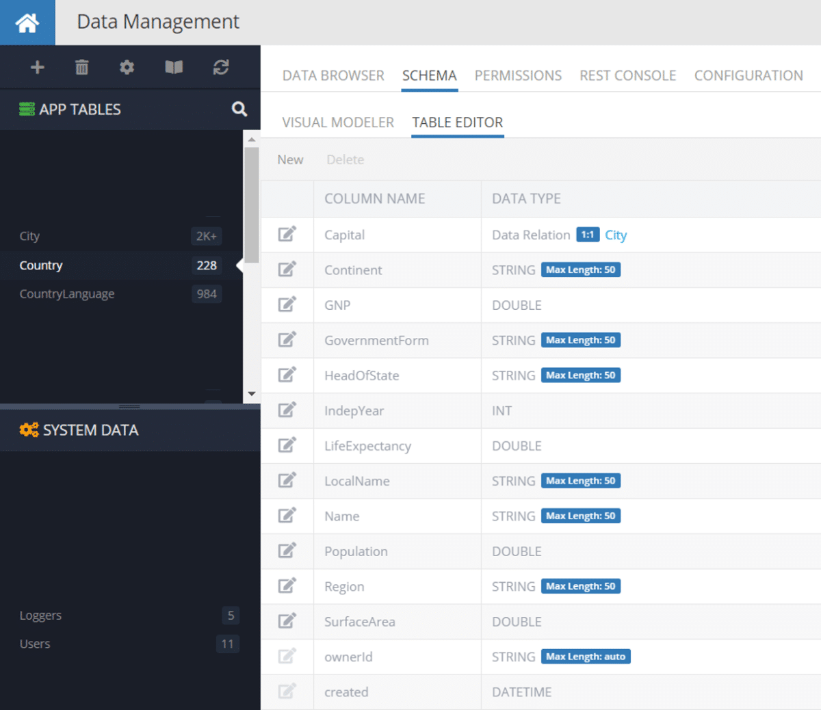Image resolution: width=821 pixels, height=710 pixels.
Task: Edit the GNP column via its pencil icon
Action: click(287, 305)
